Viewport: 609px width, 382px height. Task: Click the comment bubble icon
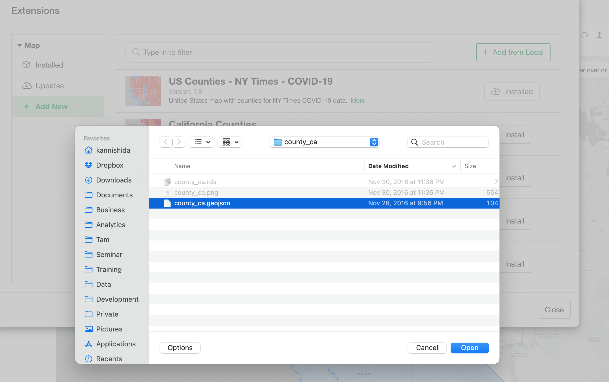coord(585,35)
